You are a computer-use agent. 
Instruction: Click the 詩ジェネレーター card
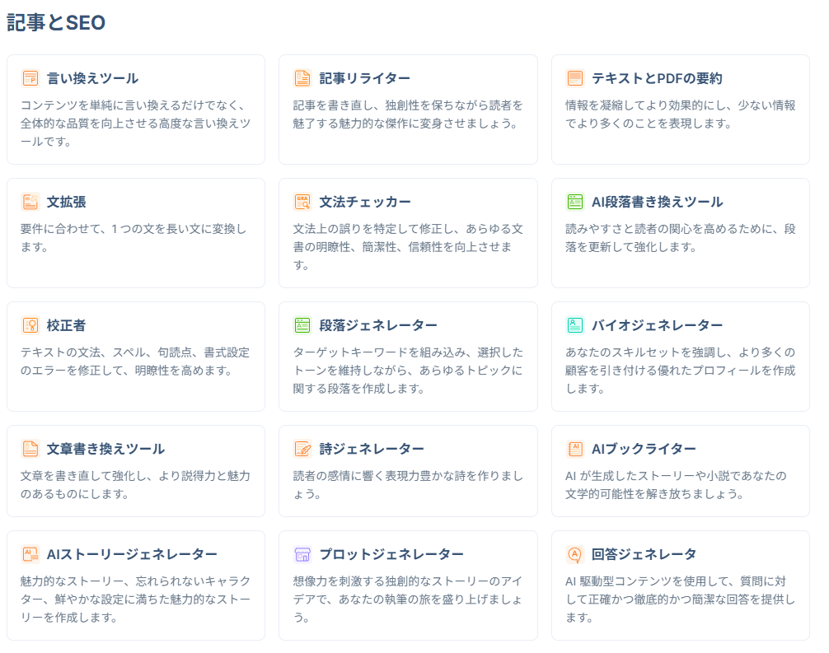tap(409, 469)
